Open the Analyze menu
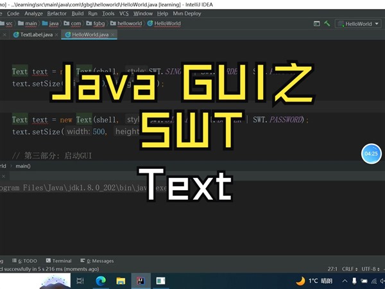The height and width of the screenshot is (289, 385). click(x=33, y=13)
